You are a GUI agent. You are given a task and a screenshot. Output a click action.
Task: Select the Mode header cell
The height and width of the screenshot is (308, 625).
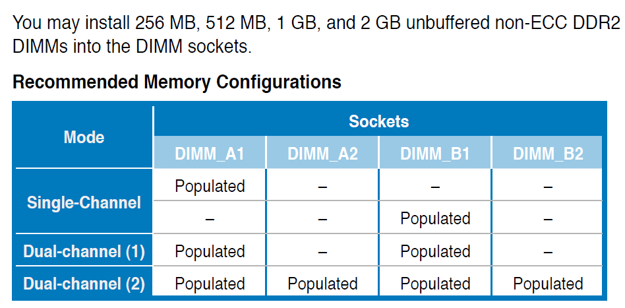(x=84, y=137)
